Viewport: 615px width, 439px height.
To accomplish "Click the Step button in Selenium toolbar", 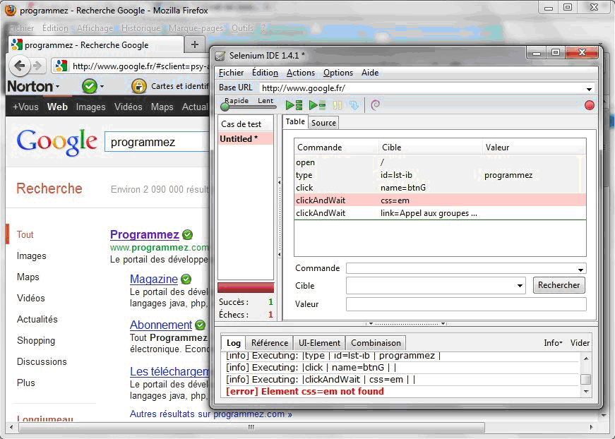I will click(354, 105).
